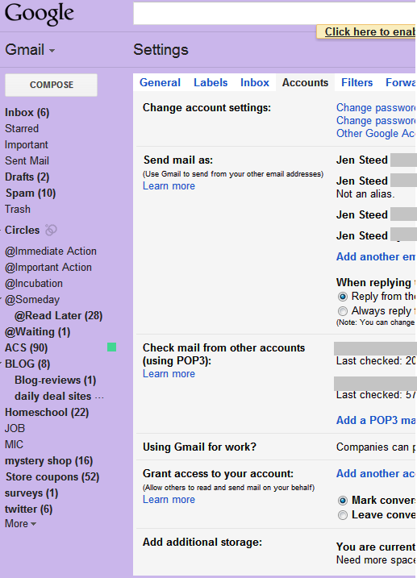417x578 pixels.
Task: Open 'Other Google Account settings' link
Action: tap(376, 134)
